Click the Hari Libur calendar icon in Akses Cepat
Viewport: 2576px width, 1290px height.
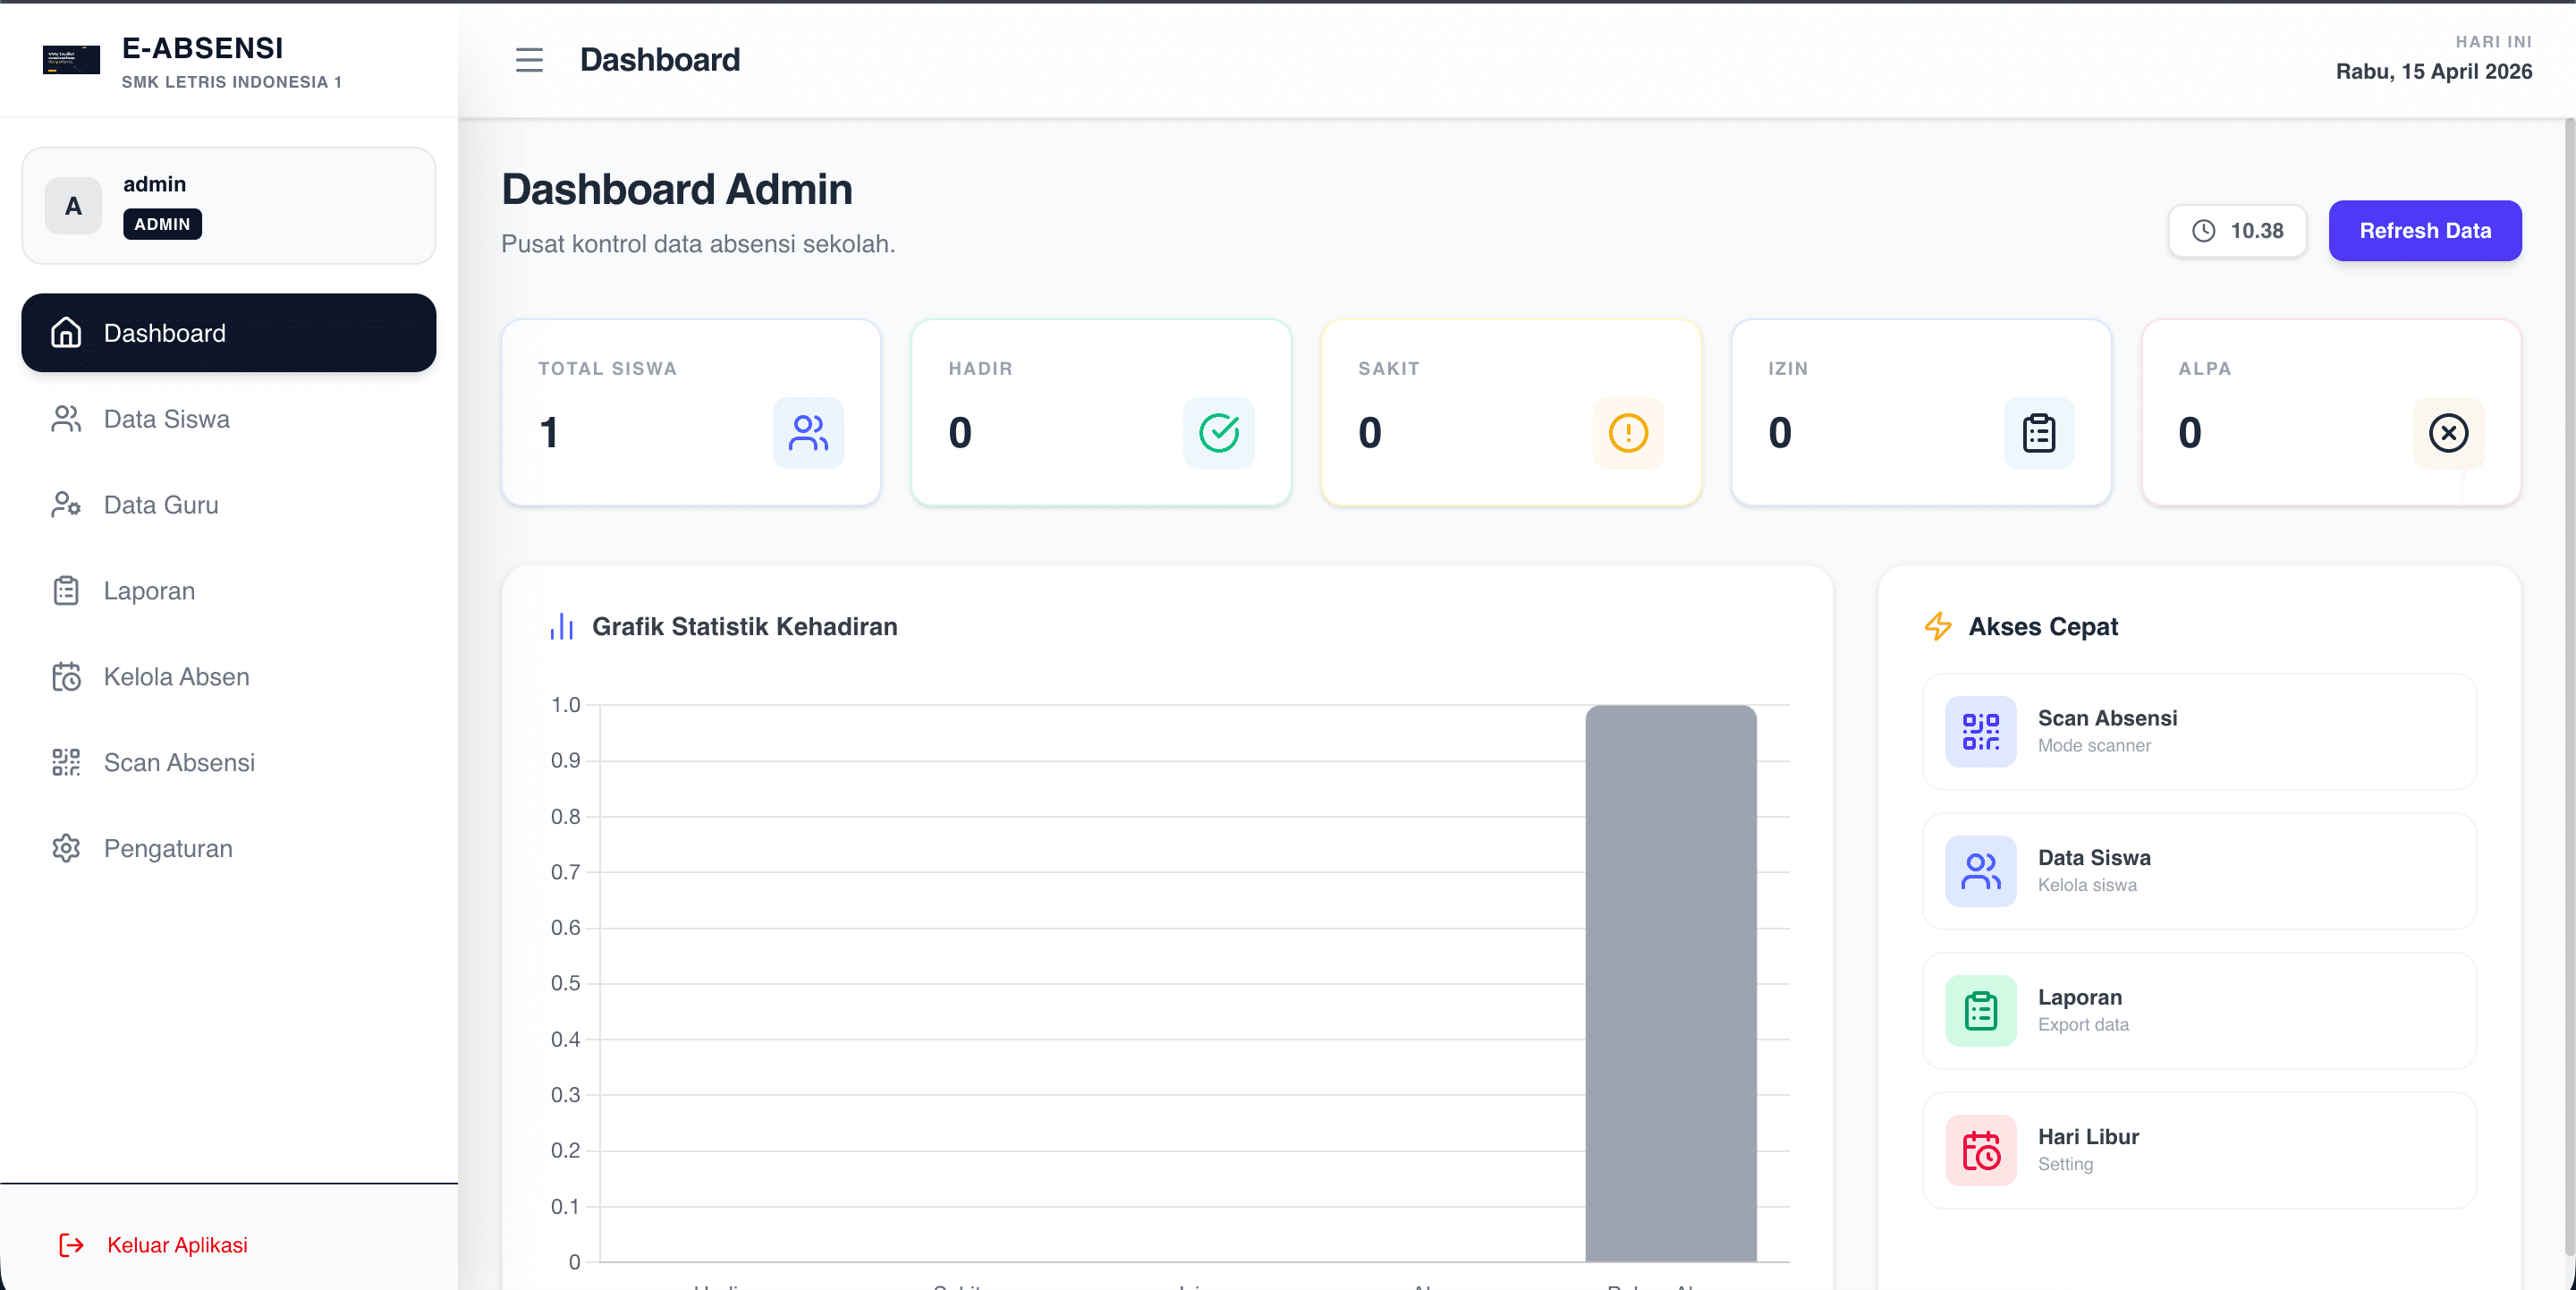[1980, 1150]
